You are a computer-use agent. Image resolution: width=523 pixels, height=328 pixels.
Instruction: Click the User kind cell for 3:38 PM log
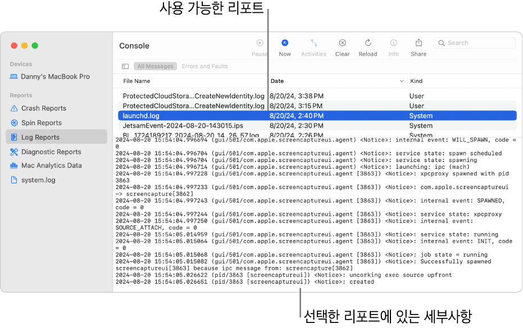pos(417,96)
